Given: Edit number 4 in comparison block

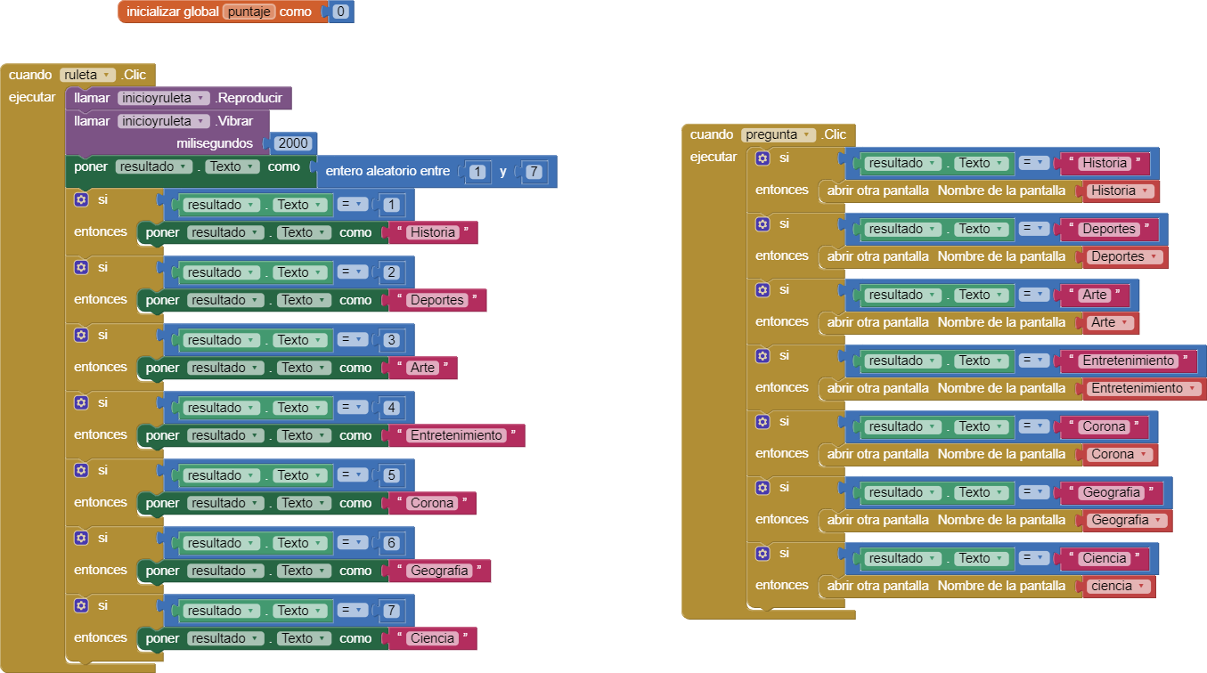Looking at the screenshot, I should pos(391,408).
